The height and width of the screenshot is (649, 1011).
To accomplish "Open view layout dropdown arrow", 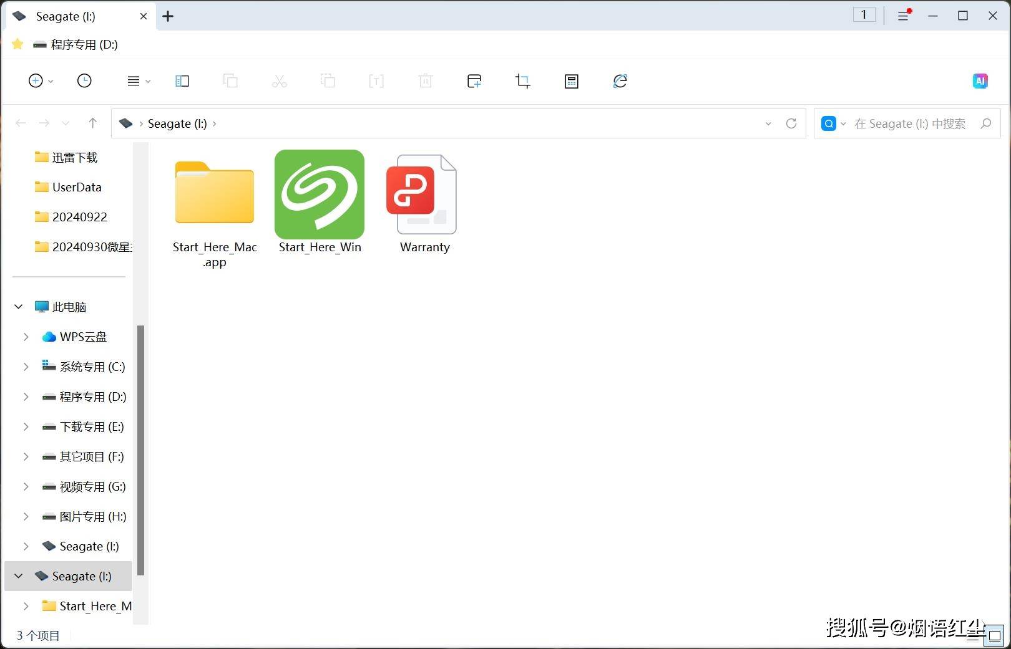I will pyautogui.click(x=148, y=82).
